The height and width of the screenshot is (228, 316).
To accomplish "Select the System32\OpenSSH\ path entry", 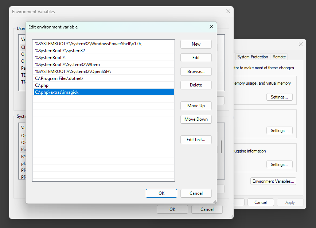I will coord(73,72).
